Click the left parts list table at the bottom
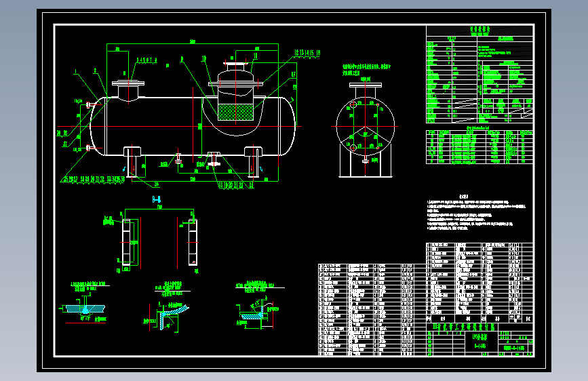The height and width of the screenshot is (381, 588). (372, 310)
